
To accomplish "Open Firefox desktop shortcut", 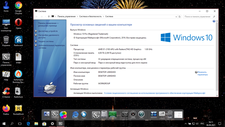I will tap(6, 110).
